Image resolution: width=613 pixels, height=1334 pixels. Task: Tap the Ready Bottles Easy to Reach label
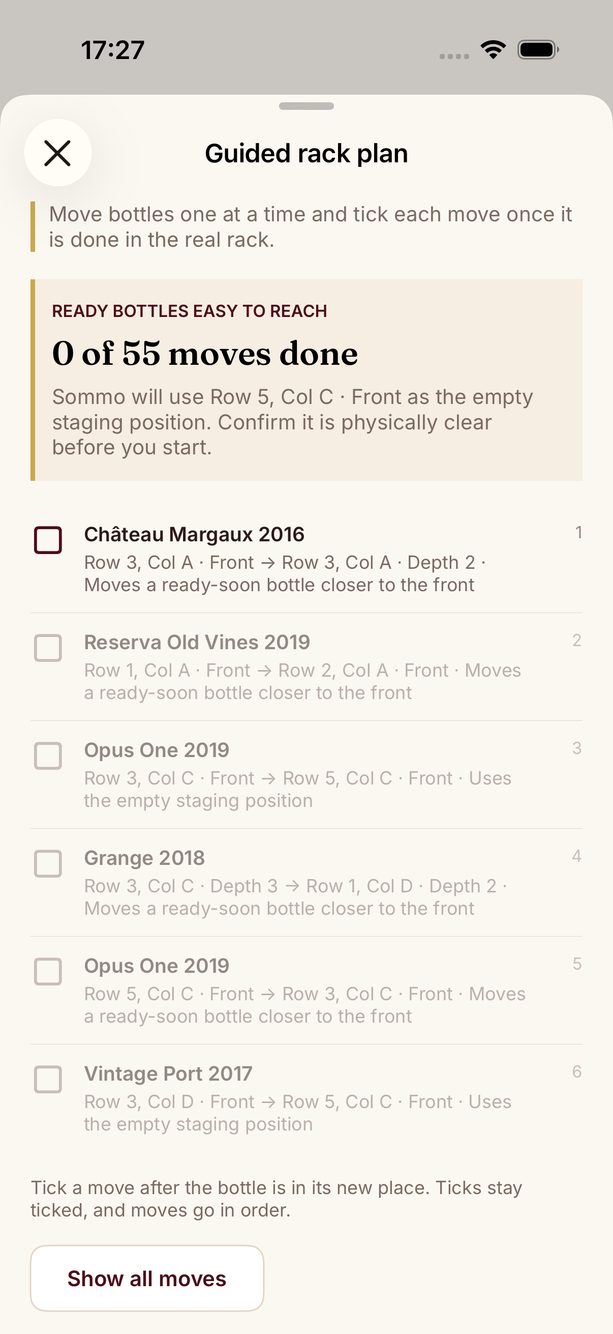coord(189,311)
